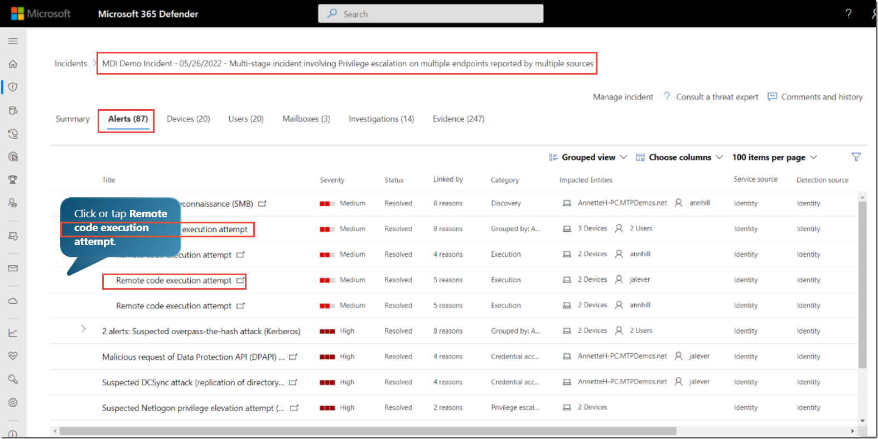Open the Users (20) tab
Screen dimensions: 878x439
[x=246, y=119]
